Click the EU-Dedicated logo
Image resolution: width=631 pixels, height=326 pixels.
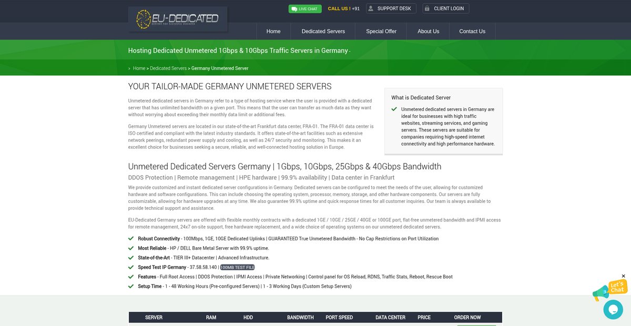(178, 19)
